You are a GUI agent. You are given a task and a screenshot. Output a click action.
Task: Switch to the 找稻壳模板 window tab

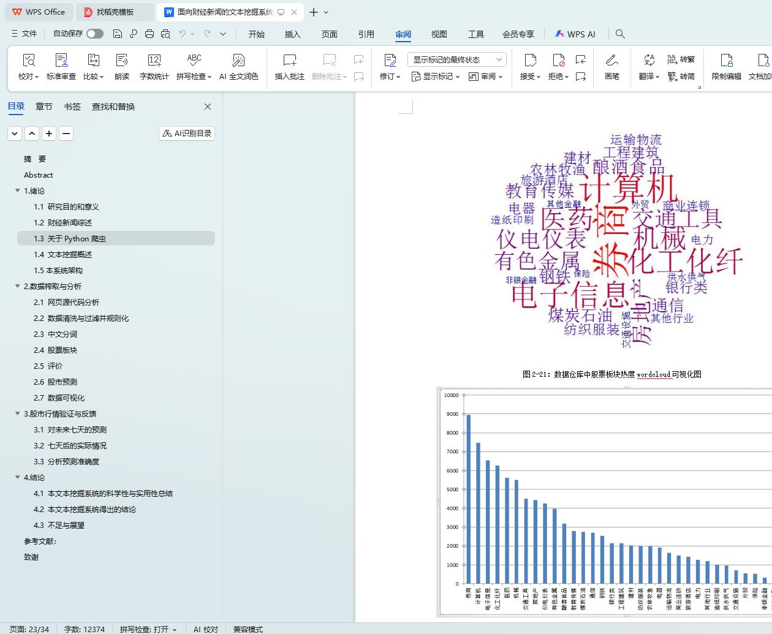click(115, 12)
